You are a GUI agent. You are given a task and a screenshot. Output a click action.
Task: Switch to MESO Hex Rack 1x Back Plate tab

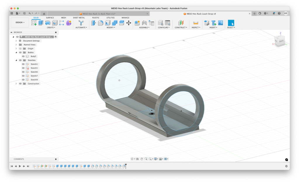coord(98,14)
